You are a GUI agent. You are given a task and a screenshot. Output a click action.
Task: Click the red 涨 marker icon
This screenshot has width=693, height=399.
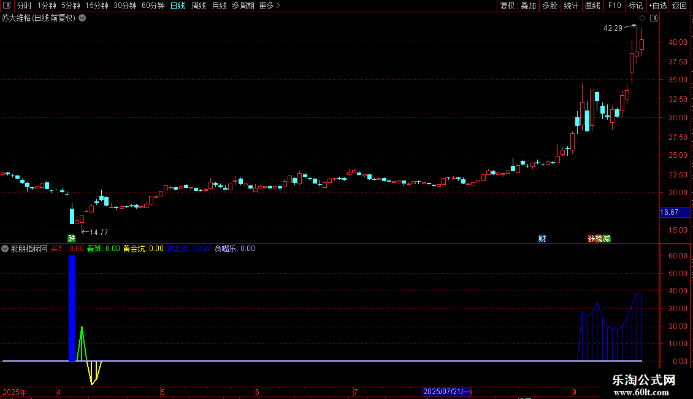(591, 238)
